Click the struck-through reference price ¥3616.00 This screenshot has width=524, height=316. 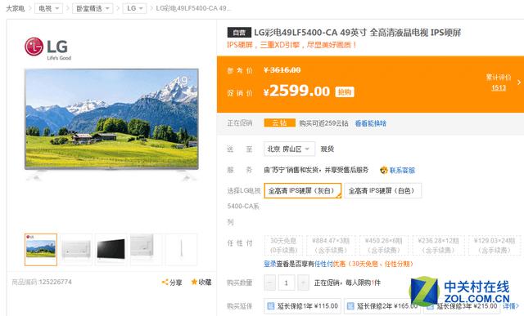point(282,70)
